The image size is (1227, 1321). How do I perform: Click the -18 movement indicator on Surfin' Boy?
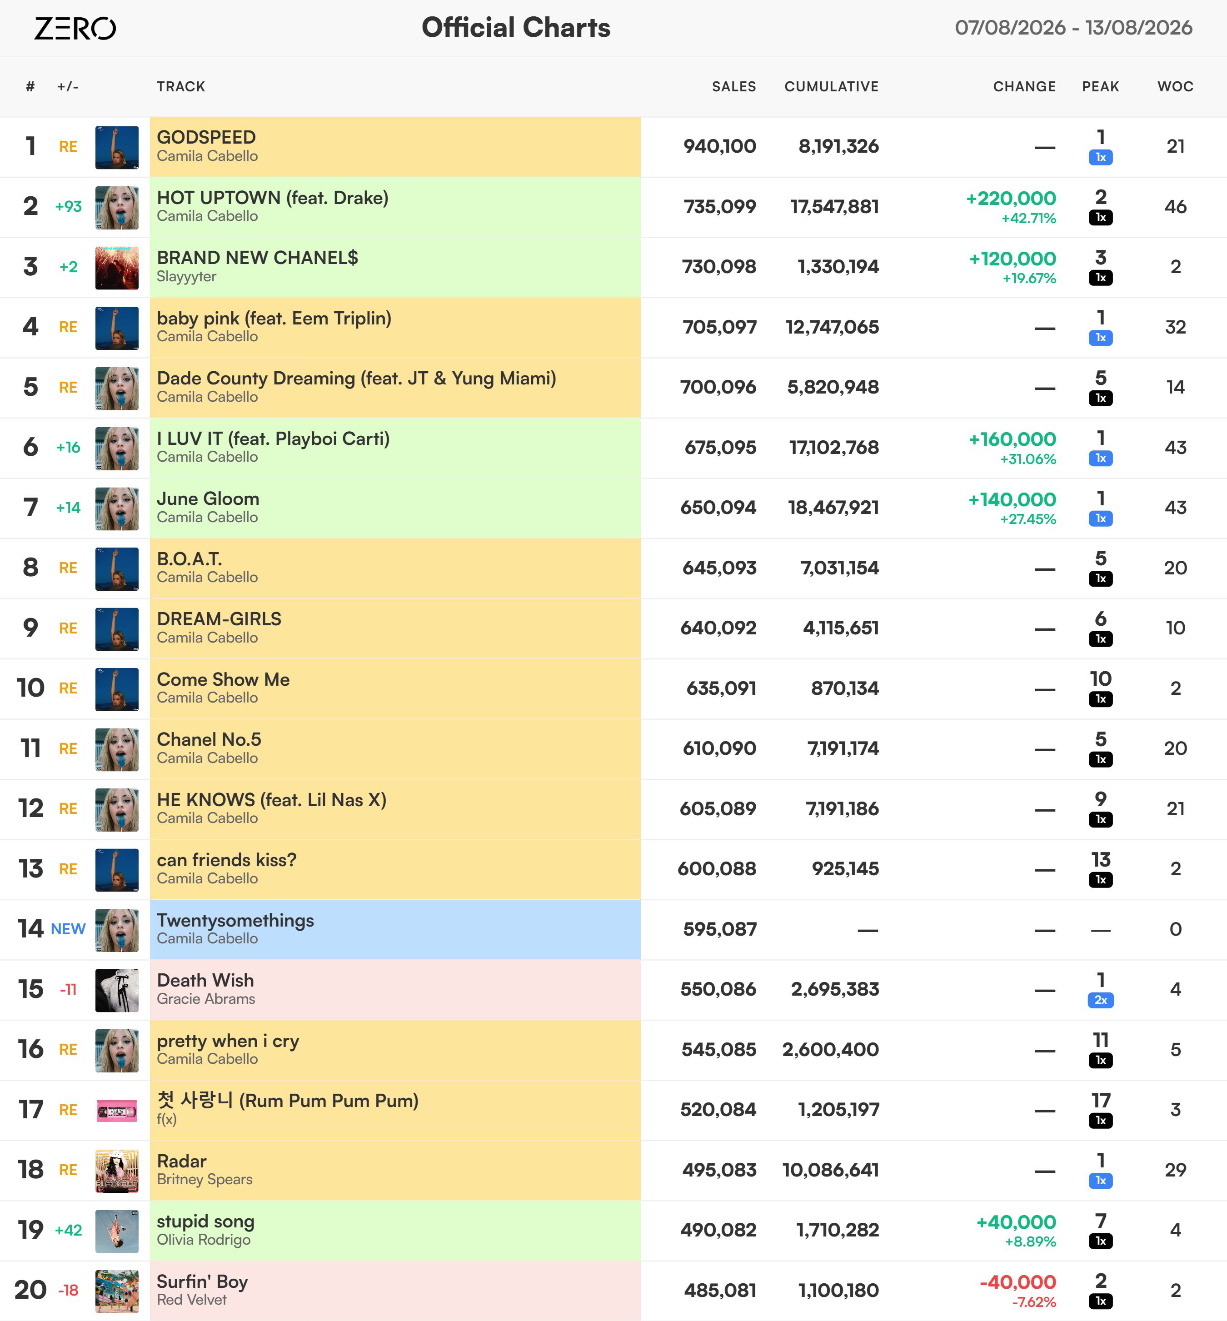coord(68,1291)
